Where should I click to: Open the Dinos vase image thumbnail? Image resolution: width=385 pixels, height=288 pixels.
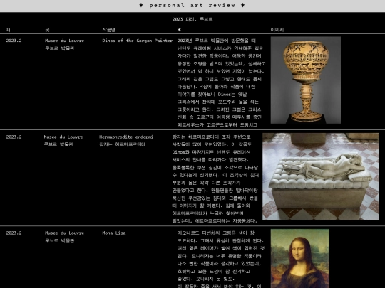[x=305, y=80]
